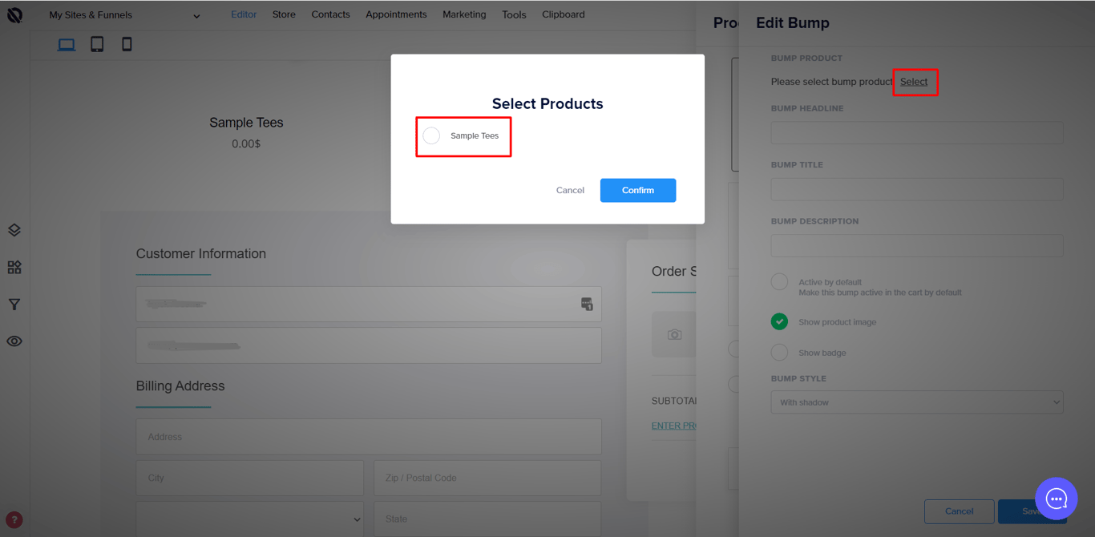Enable the Show badge option

click(779, 353)
